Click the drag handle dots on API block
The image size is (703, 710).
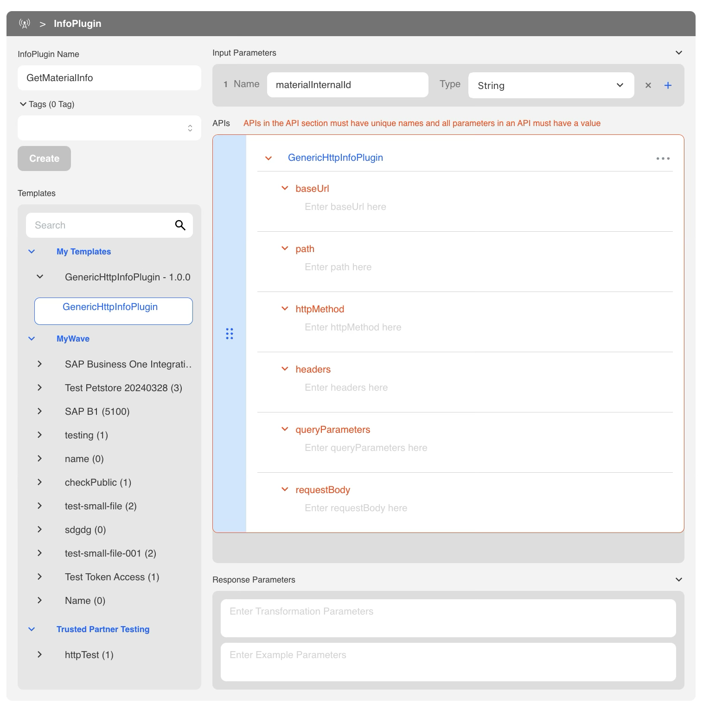pyautogui.click(x=230, y=334)
